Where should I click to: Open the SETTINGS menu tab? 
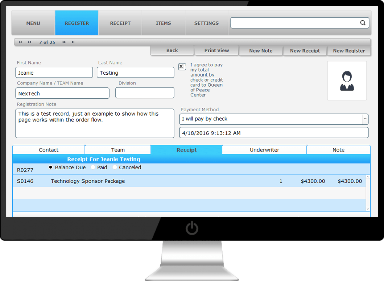(206, 23)
